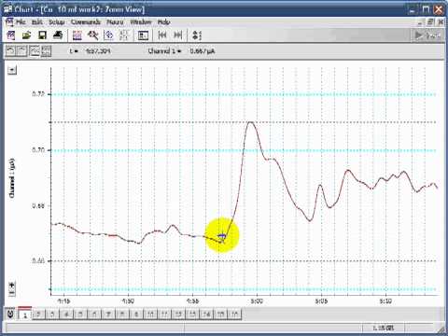This screenshot has width=448, height=336.
Task: Restore the inner Zoom View document window
Action: 430,21
